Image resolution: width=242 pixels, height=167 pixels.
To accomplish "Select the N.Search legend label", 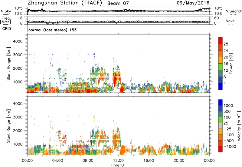I will click(x=234, y=11).
